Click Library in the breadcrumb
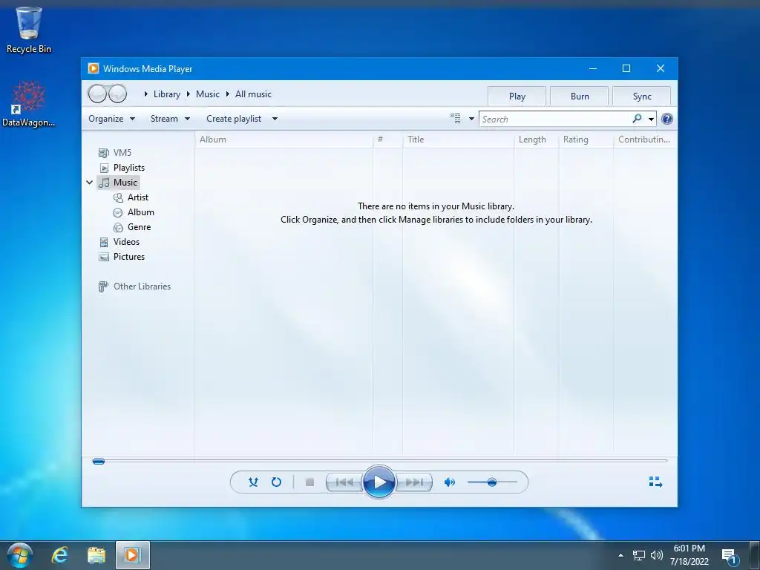 167,94
